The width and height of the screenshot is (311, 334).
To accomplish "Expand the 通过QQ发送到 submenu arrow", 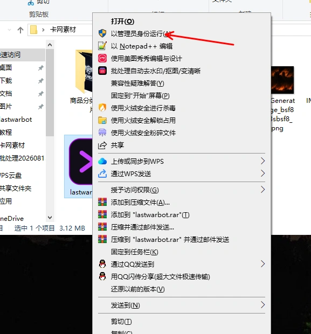I will point(262,264).
